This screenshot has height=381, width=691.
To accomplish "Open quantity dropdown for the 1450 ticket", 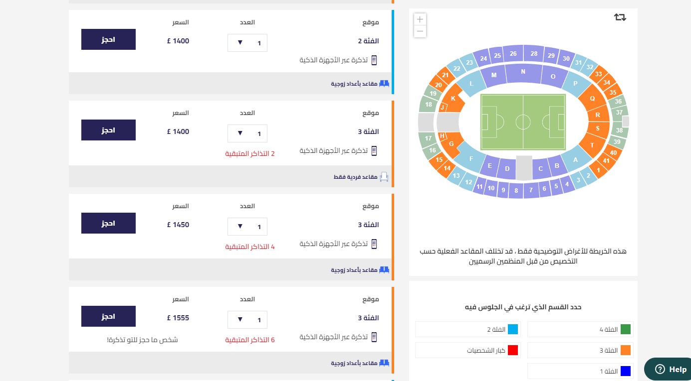I will [247, 227].
